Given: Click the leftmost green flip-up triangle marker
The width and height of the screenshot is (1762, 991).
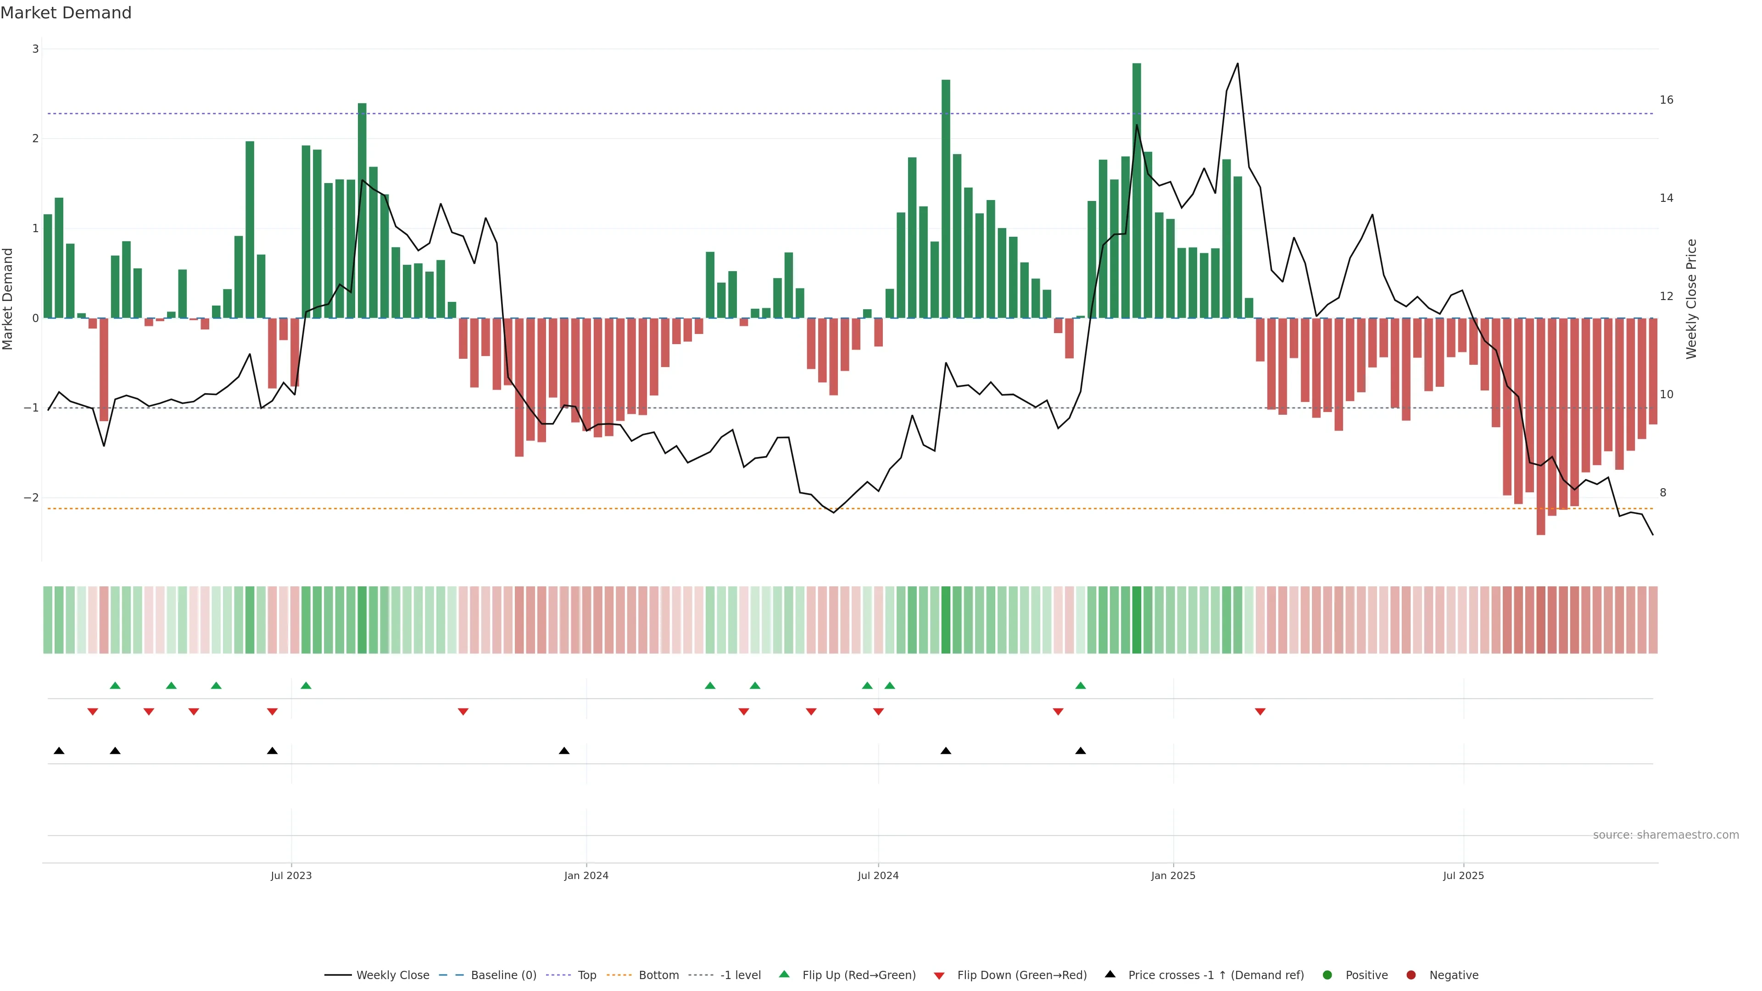Looking at the screenshot, I should [115, 685].
